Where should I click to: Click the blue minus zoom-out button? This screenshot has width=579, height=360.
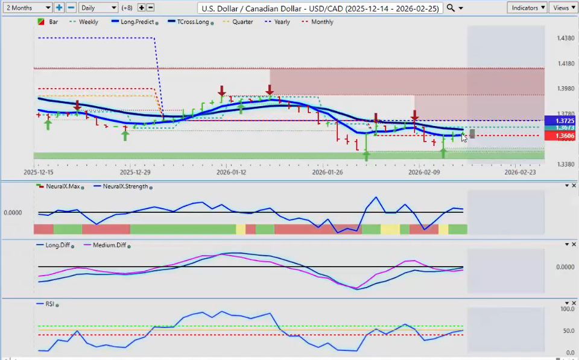point(71,8)
